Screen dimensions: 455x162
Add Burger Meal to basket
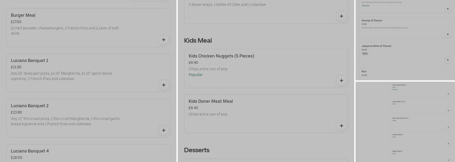pos(163,40)
